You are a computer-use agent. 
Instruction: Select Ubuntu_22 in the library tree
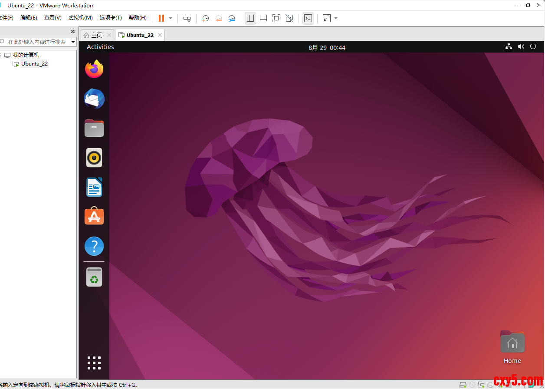coord(34,64)
